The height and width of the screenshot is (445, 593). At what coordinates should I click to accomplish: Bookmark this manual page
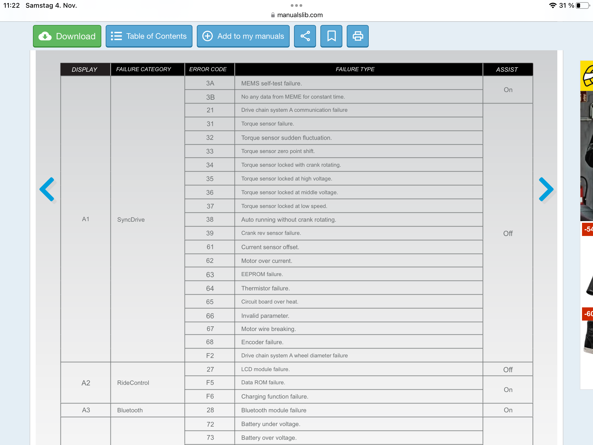coord(331,36)
